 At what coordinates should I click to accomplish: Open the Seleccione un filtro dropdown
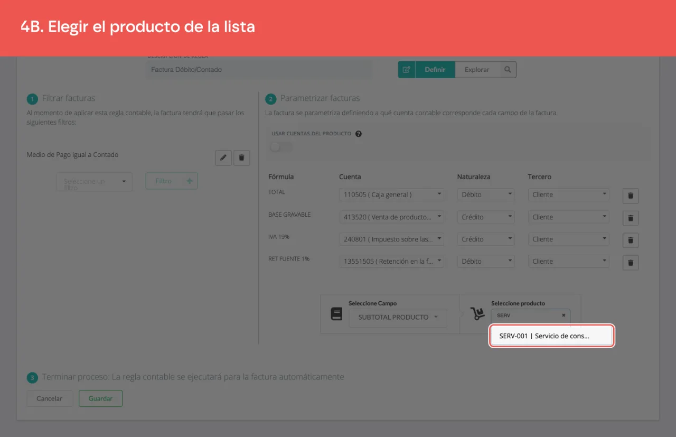[94, 181]
